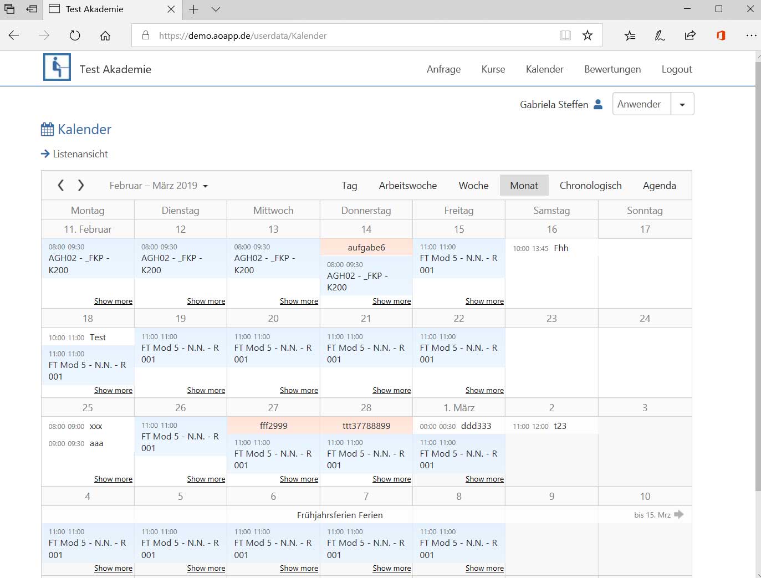Open the fff2999 event
The width and height of the screenshot is (761, 578).
[x=273, y=426]
